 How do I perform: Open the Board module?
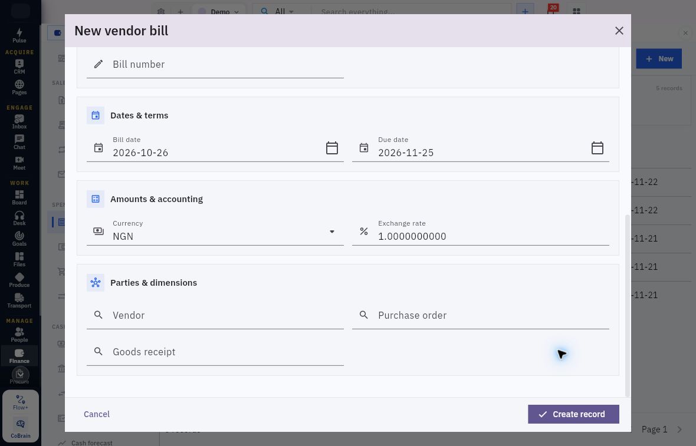19,198
